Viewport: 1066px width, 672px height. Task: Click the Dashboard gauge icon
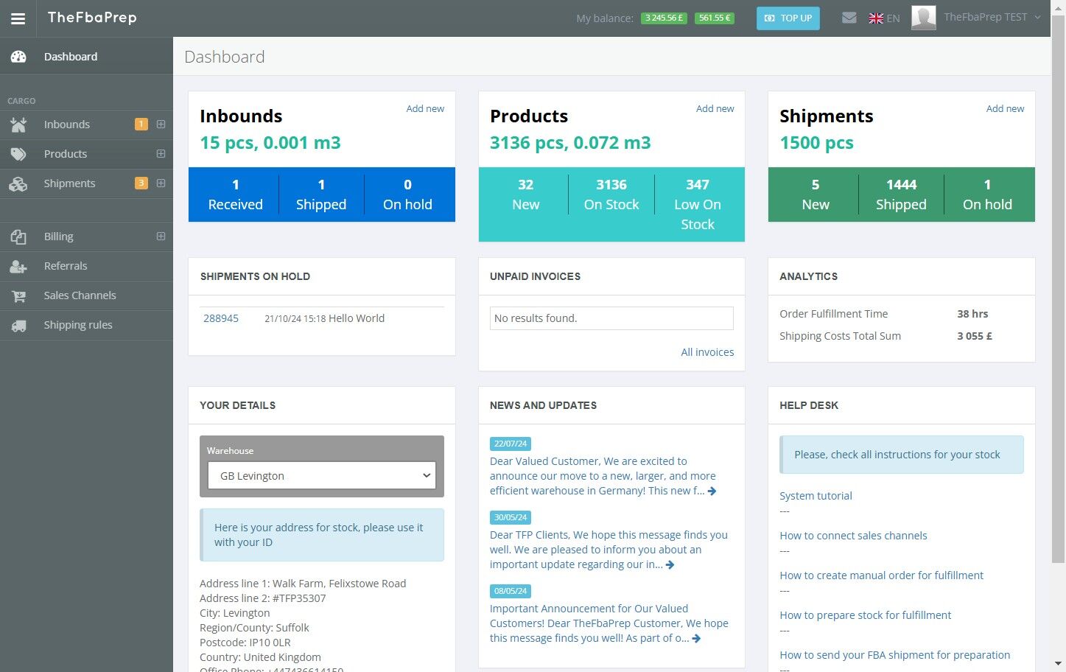[x=18, y=57]
